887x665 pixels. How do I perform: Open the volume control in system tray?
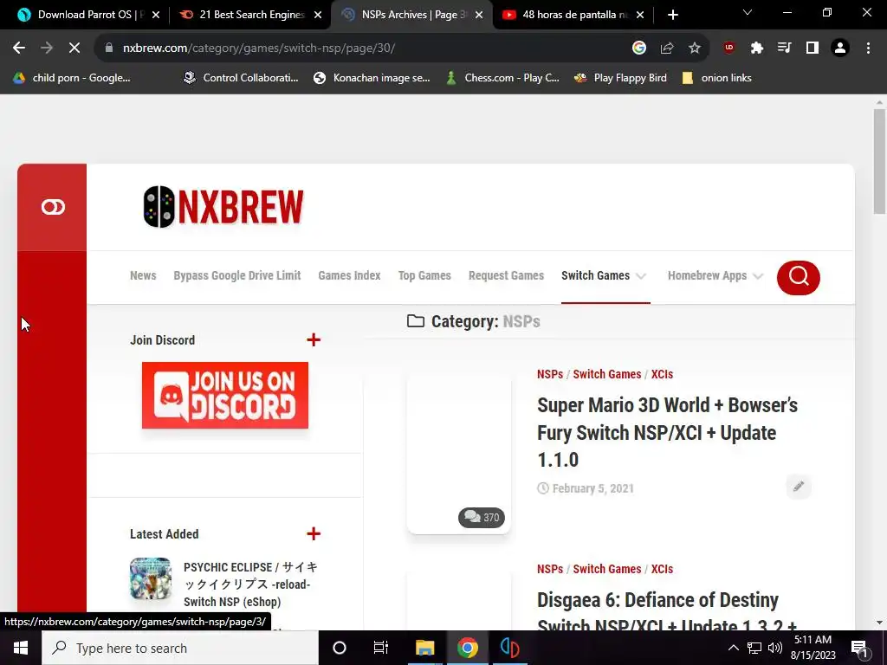pos(775,648)
